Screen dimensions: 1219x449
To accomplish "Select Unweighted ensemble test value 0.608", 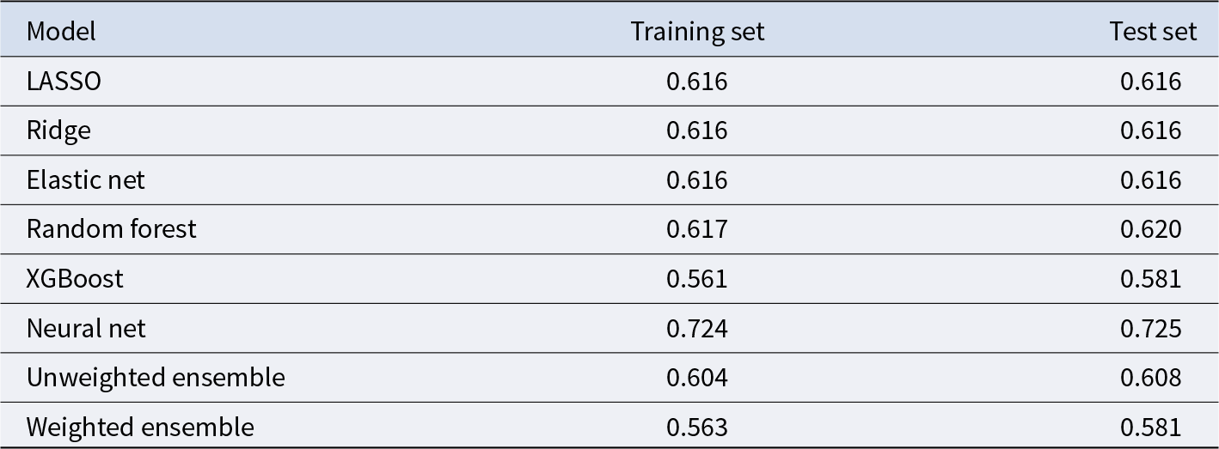I will [x=1151, y=378].
